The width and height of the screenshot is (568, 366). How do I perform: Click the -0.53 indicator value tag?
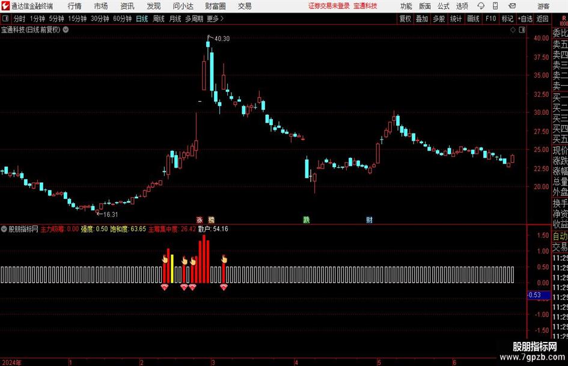coord(539,295)
